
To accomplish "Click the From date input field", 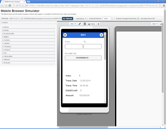I will (x=74, y=46).
